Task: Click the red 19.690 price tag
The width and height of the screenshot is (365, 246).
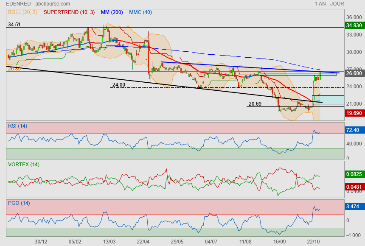Action: coord(354,113)
